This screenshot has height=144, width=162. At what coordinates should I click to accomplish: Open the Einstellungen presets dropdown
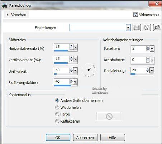pos(128,27)
